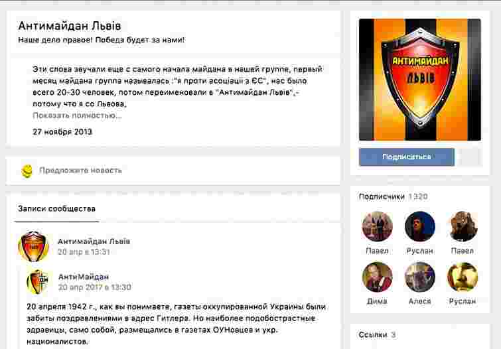This screenshot has height=349, width=501.
Task: Open top-row Руслан subscriber avatar
Action: point(419,227)
